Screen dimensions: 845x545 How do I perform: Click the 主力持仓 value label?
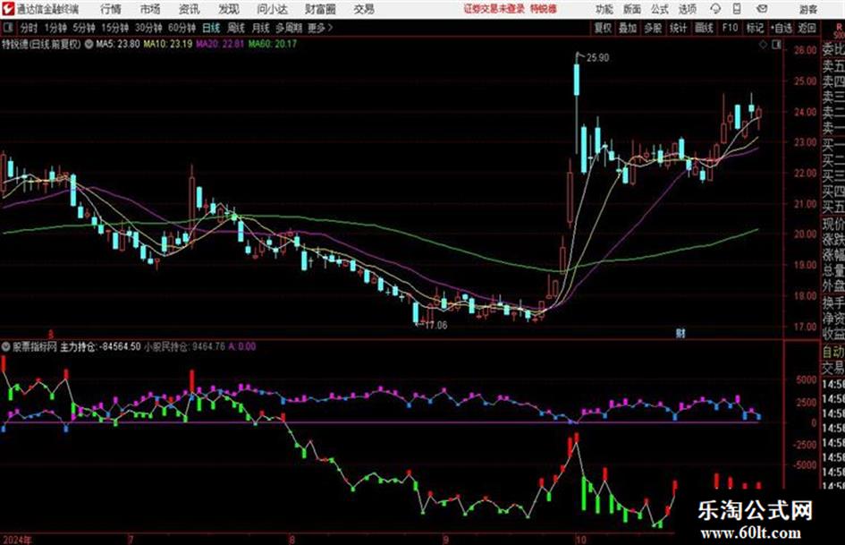[x=101, y=346]
